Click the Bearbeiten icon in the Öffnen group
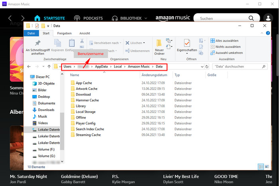Image resolution: width=279 pixels, height=186 pixels. (x=201, y=47)
